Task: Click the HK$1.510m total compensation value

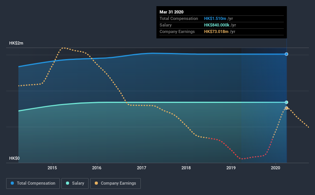Action: point(215,18)
